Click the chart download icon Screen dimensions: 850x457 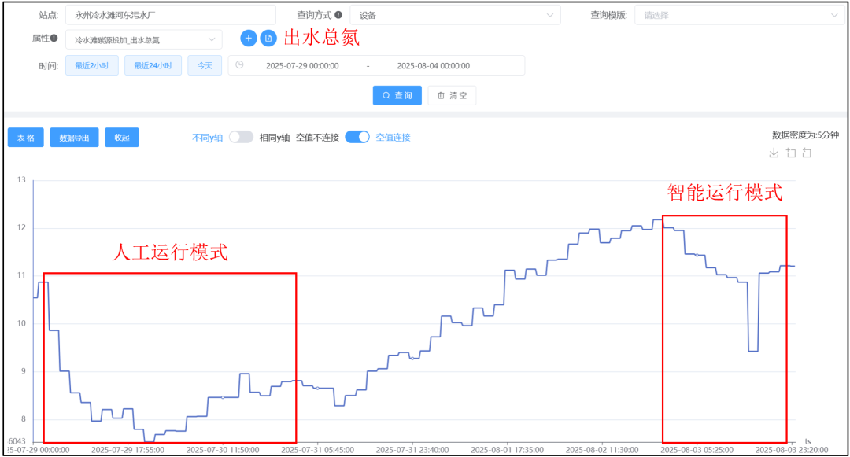[774, 153]
